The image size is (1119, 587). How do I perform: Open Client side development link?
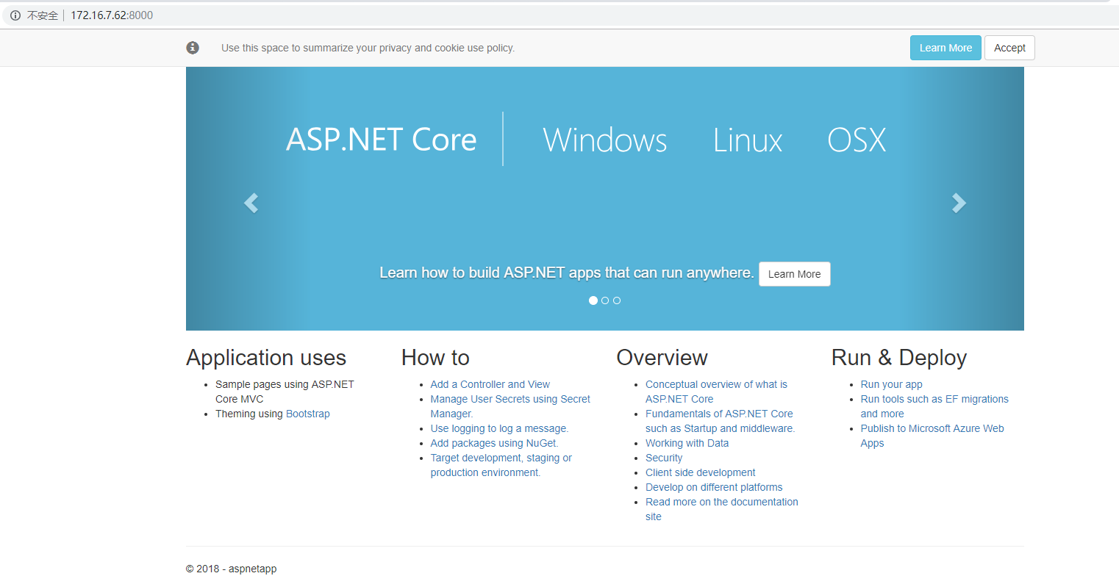click(x=700, y=472)
